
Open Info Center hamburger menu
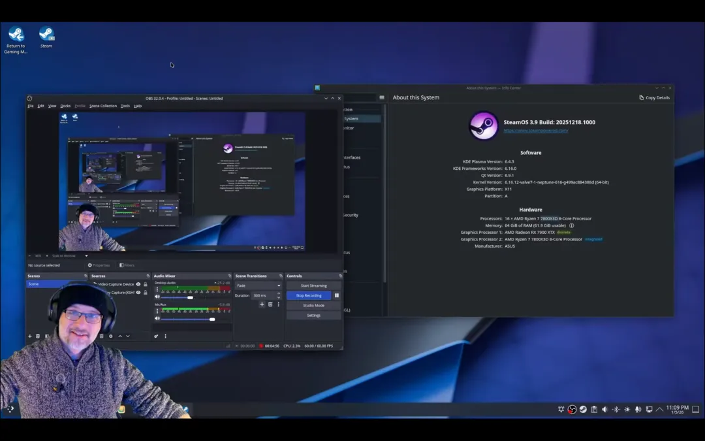point(382,97)
